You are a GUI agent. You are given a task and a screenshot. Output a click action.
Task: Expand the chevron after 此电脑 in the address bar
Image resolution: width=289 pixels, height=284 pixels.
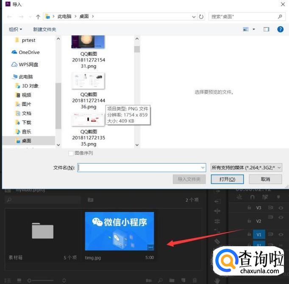pyautogui.click(x=75, y=17)
